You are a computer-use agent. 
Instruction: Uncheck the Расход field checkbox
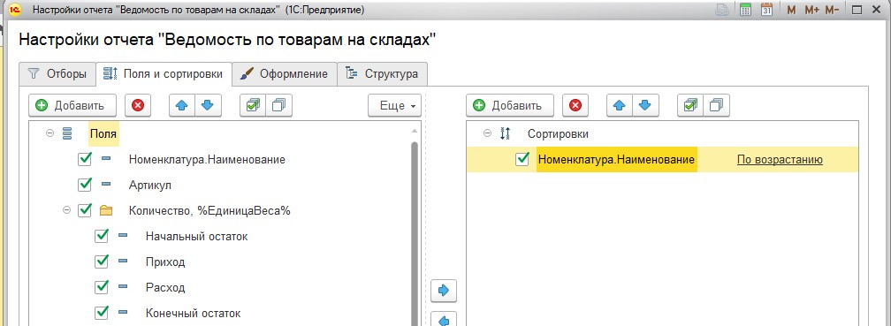[x=102, y=287]
